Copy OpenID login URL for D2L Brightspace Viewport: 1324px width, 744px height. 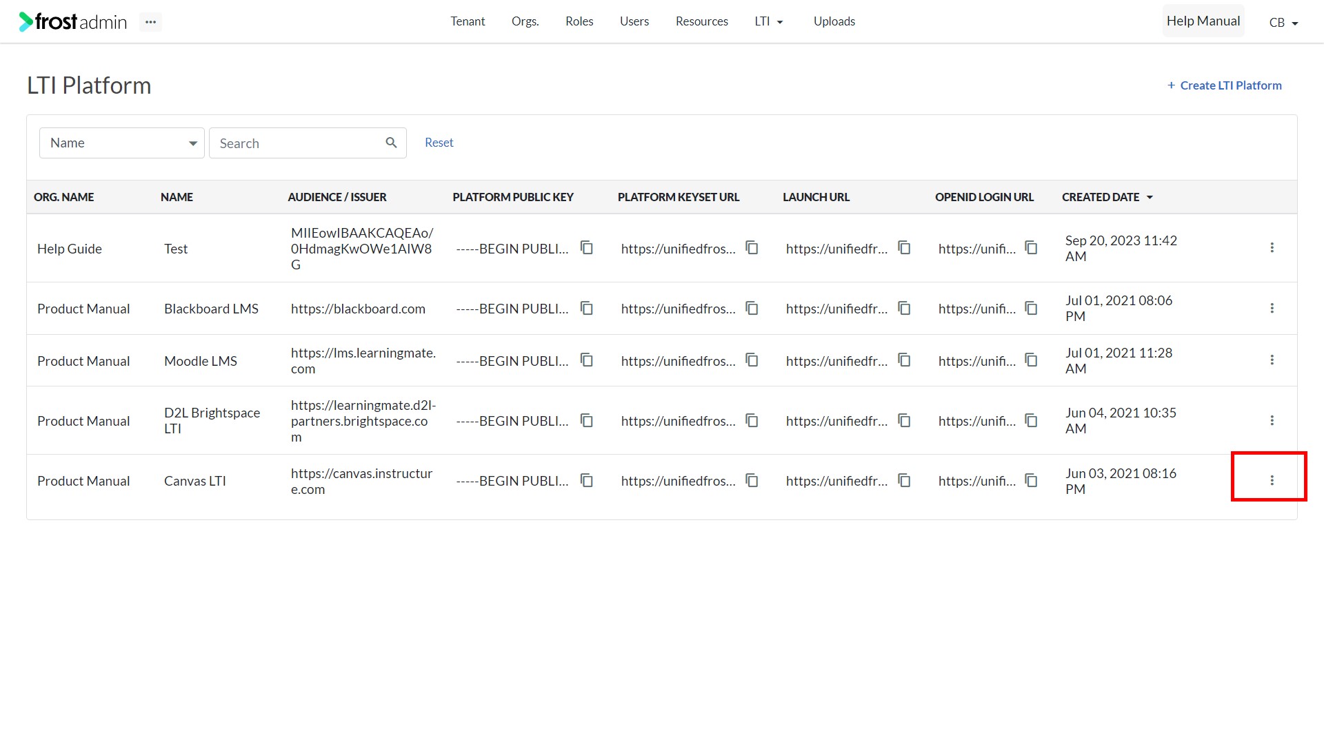click(x=1032, y=421)
